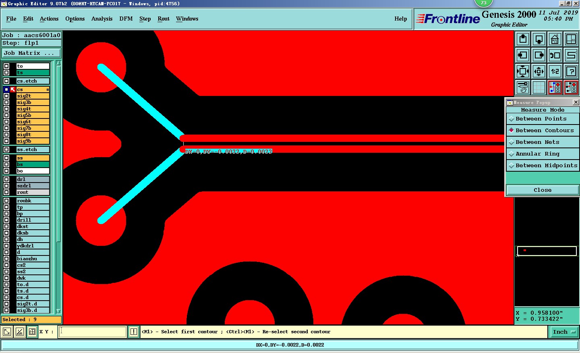Toggle the checkbox for layer 'sig5b'
Image resolution: width=580 pixels, height=353 pixels.
(x=6, y=115)
